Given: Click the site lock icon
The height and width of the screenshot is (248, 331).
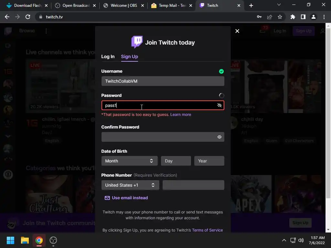Looking at the screenshot, I should point(41,17).
